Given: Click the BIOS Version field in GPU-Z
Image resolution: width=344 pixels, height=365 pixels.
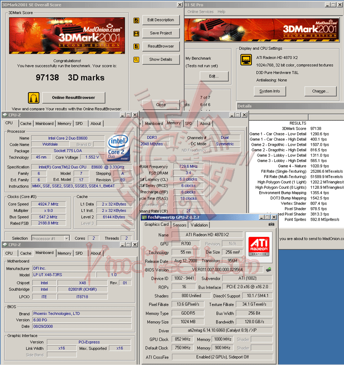Looking at the screenshot, I should [217, 270].
